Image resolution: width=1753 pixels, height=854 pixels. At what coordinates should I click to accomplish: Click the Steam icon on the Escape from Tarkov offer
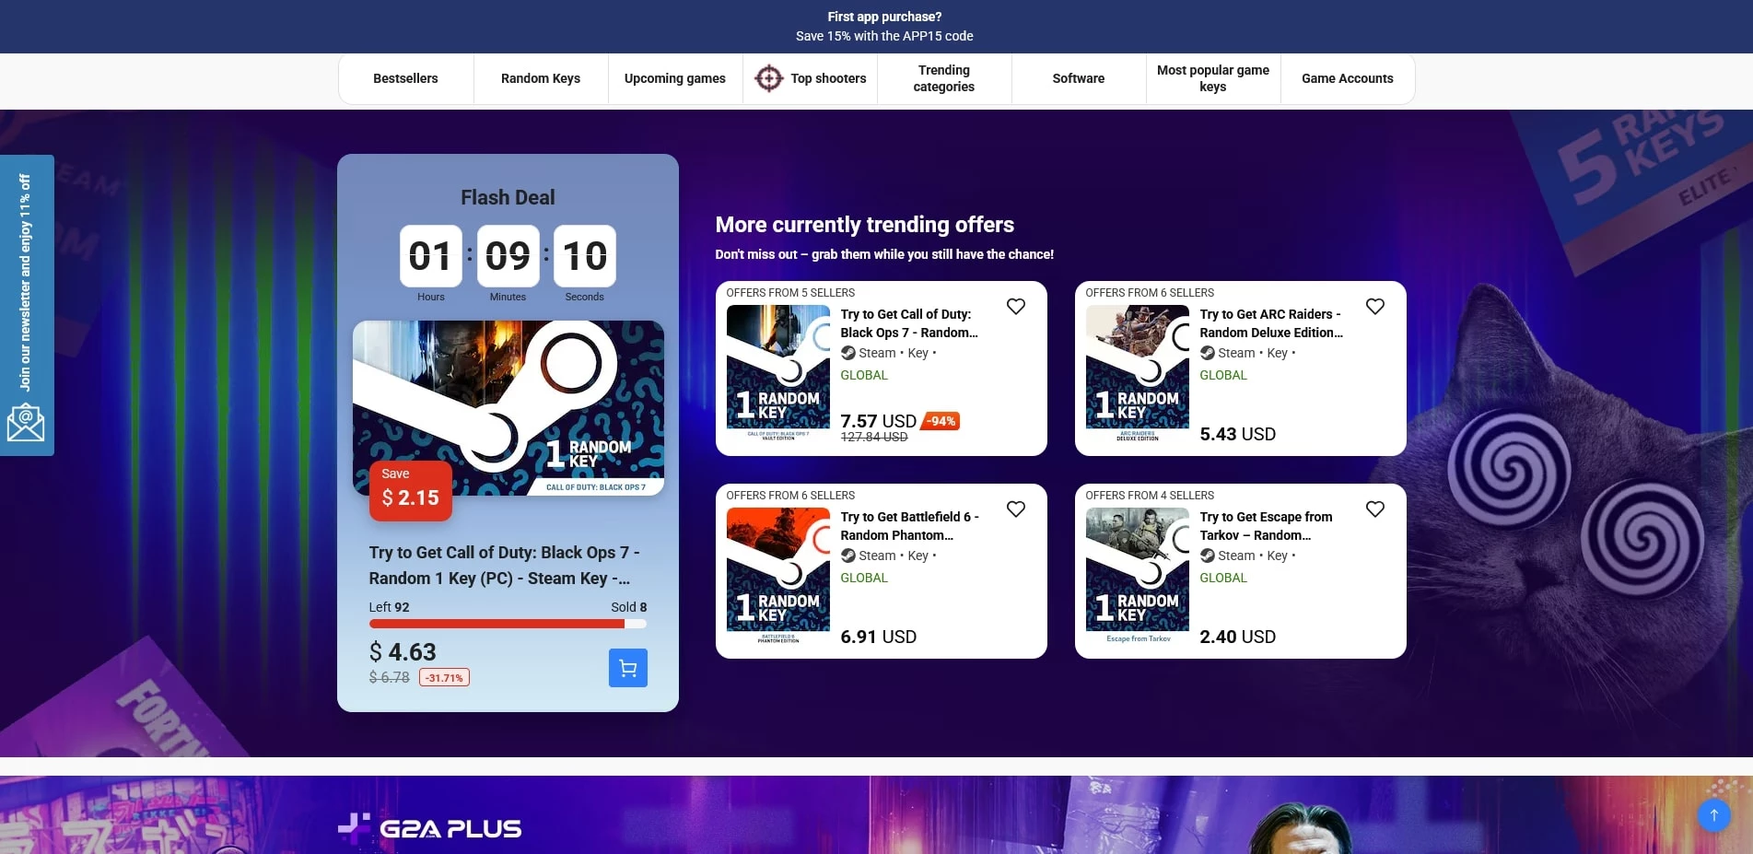pyautogui.click(x=1206, y=556)
